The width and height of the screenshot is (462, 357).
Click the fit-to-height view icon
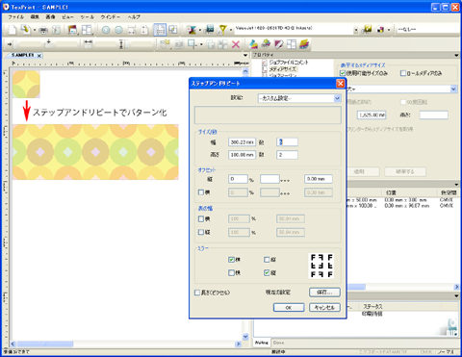144,30
